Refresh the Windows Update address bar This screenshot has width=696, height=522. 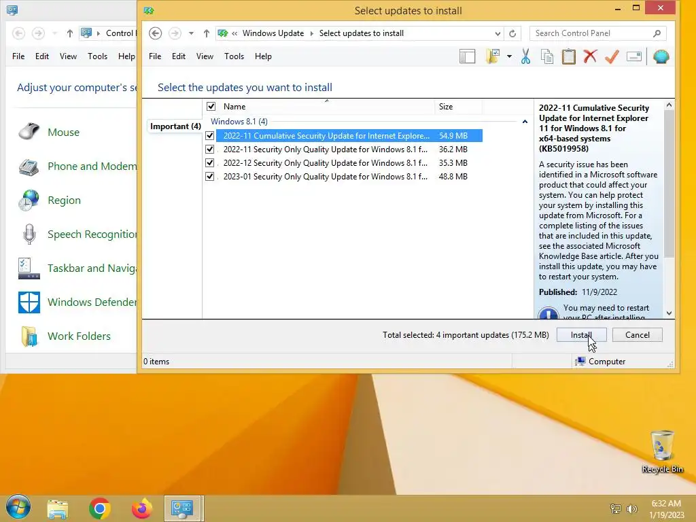click(512, 33)
